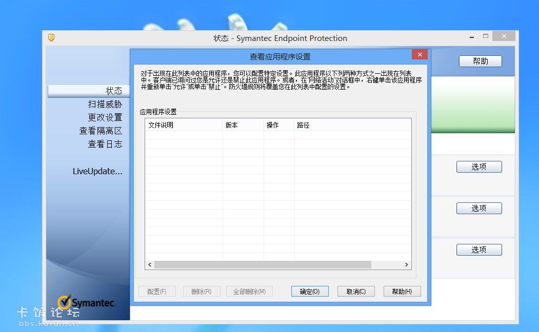Select the 状态 sidebar item

[x=88, y=91]
